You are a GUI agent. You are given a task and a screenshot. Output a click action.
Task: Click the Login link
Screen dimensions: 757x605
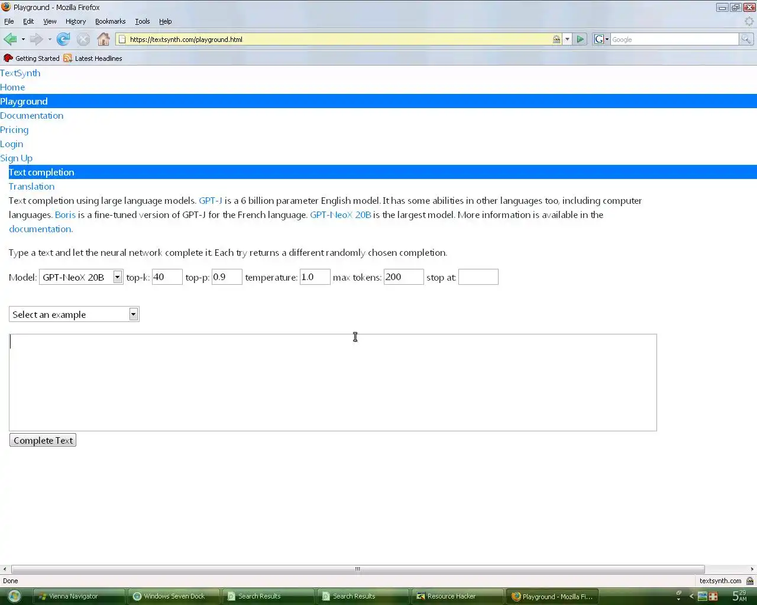[12, 144]
